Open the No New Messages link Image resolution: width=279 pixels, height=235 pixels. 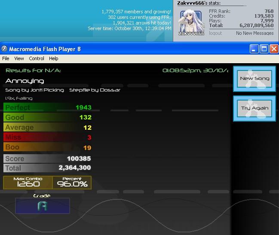(x=255, y=33)
